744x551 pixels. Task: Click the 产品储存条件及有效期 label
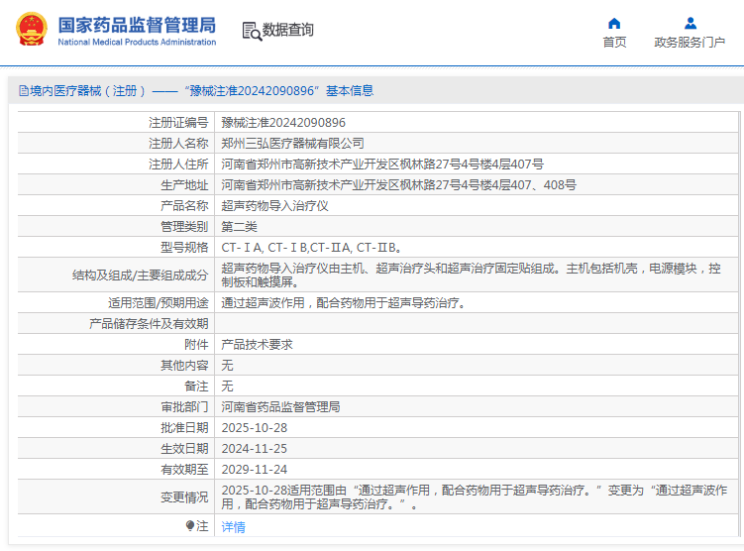coord(149,324)
